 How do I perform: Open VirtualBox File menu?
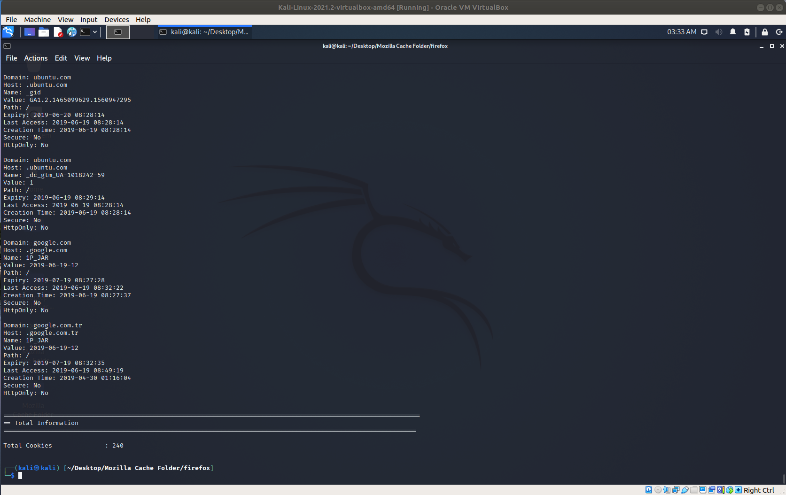pos(11,20)
